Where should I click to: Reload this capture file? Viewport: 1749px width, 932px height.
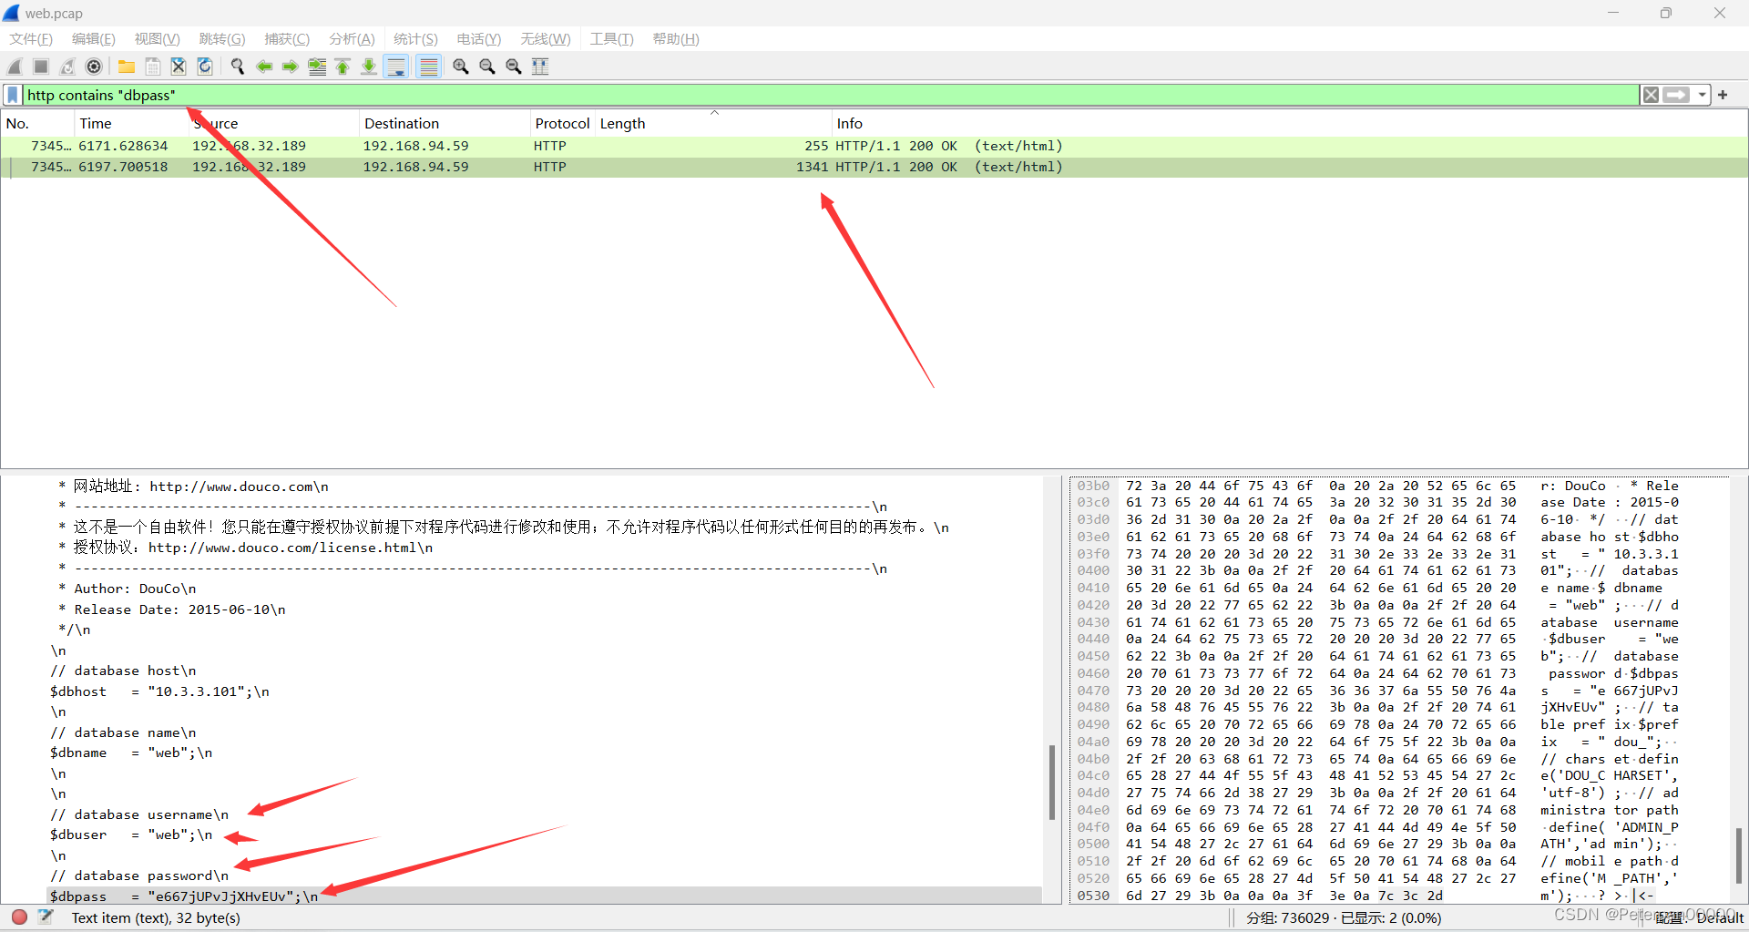pos(205,67)
